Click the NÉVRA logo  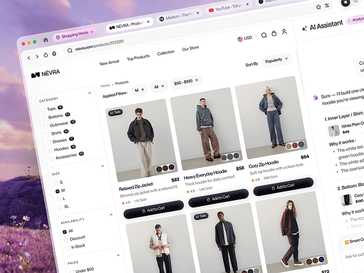pyautogui.click(x=45, y=74)
